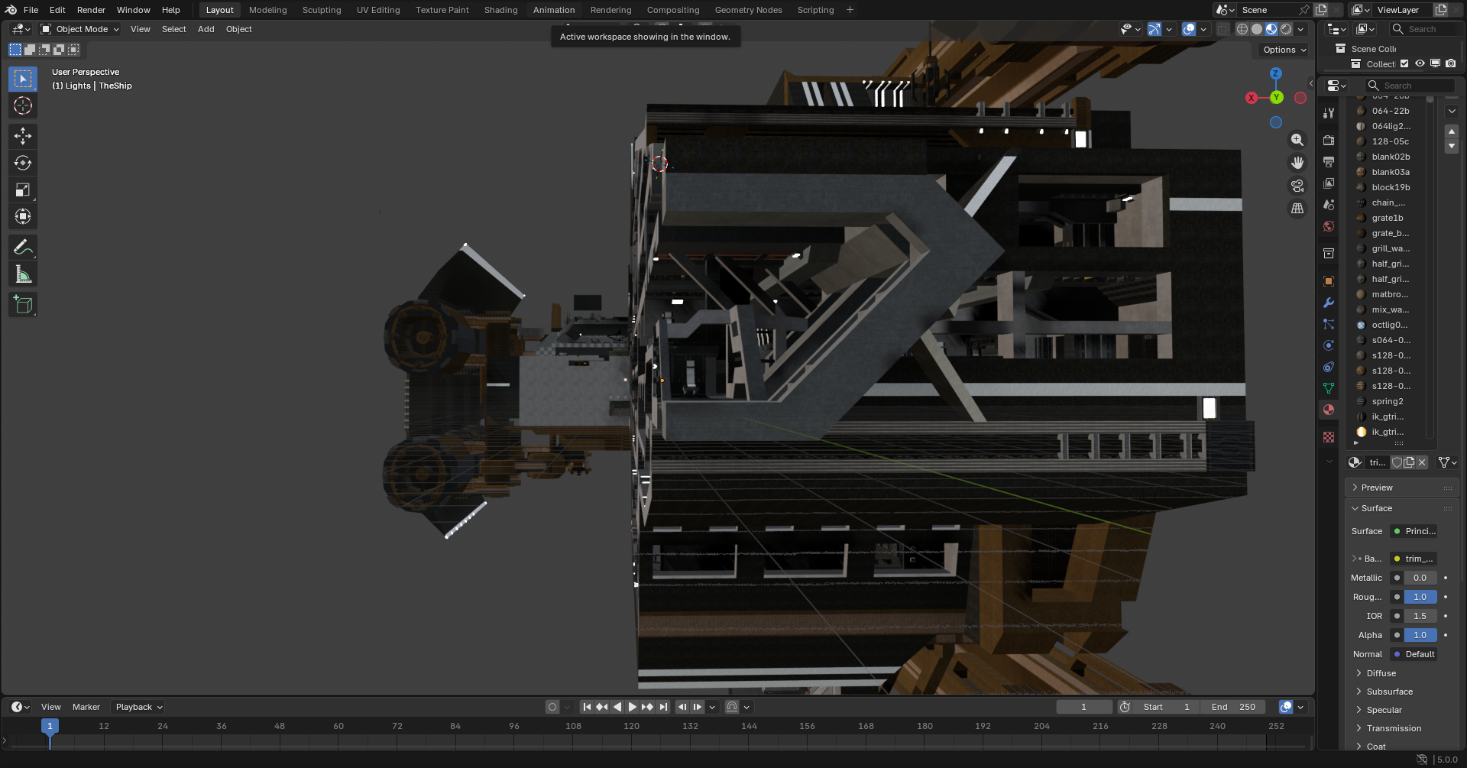Viewport: 1467px width, 768px height.
Task: Toggle Collection exclude checkbox in outliner
Action: tap(1404, 64)
